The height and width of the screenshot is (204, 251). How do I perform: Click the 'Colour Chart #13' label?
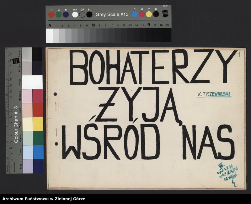16,124
